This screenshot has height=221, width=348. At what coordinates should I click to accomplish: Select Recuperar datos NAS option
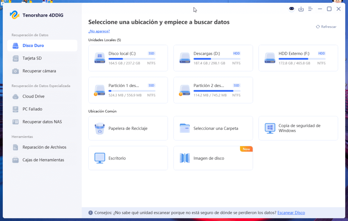point(42,122)
